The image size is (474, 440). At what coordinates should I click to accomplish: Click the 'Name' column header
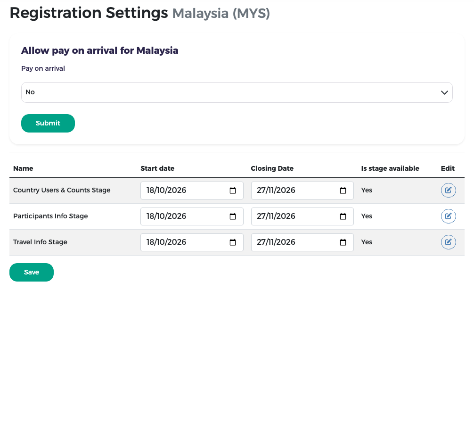(23, 168)
